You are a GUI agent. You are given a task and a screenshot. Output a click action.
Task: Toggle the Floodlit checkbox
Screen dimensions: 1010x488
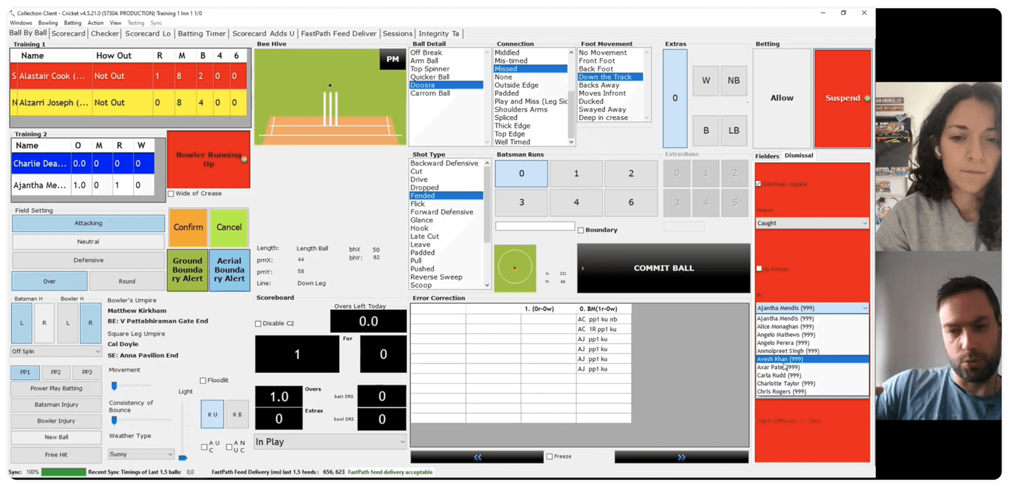pyautogui.click(x=203, y=380)
